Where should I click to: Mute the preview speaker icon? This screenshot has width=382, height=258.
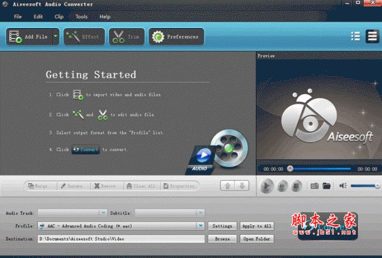(x=343, y=186)
